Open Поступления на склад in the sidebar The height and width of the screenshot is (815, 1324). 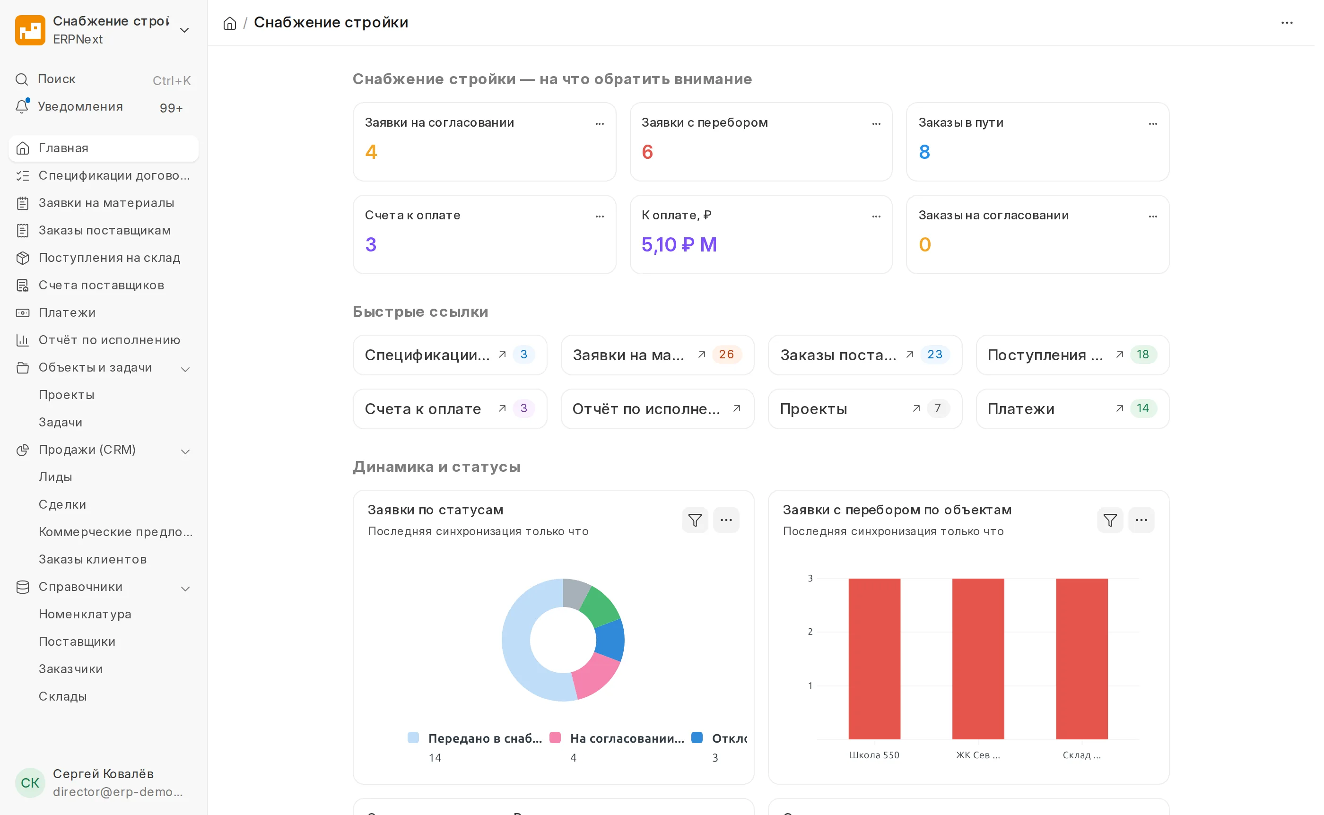pyautogui.click(x=104, y=260)
